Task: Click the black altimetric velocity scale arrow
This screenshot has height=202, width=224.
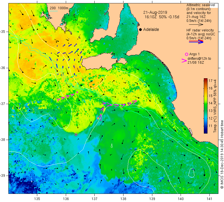Action: (196, 24)
